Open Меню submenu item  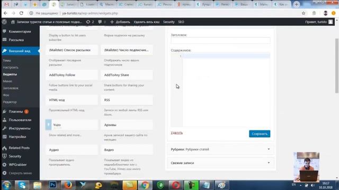click(7, 81)
